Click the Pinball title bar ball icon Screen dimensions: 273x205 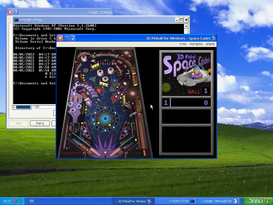(214, 38)
